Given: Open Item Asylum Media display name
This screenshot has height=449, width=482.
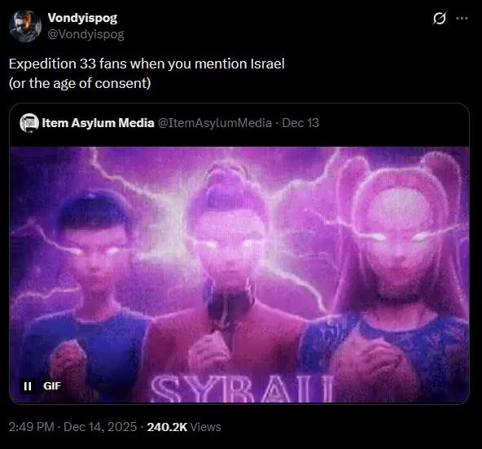Looking at the screenshot, I should 98,123.
